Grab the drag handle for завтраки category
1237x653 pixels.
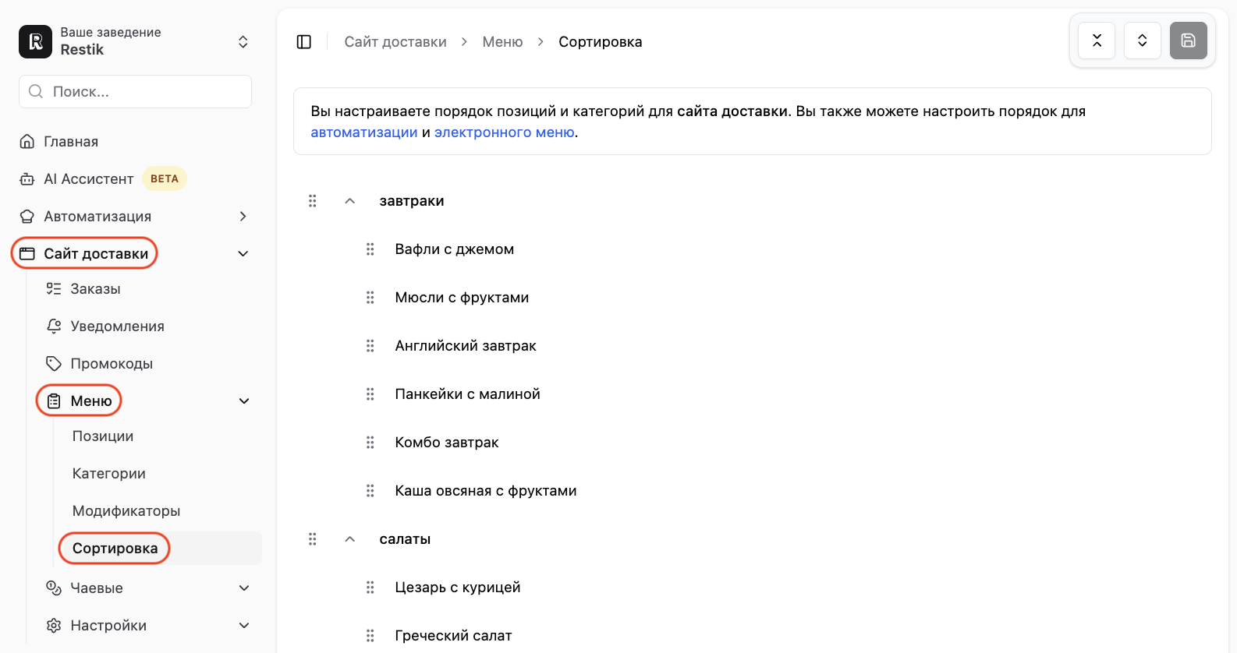[313, 201]
